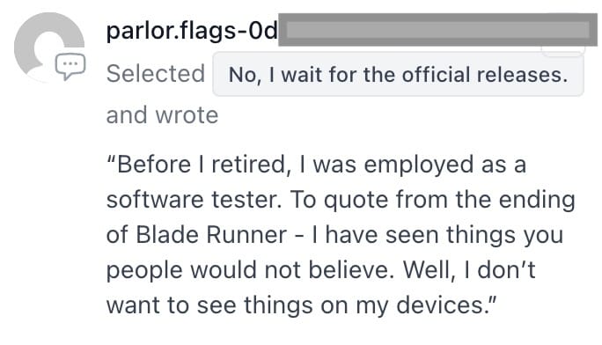Screen dimensions: 602x345
Task: Click the three dots inside the speech bubble
Action: click(70, 63)
